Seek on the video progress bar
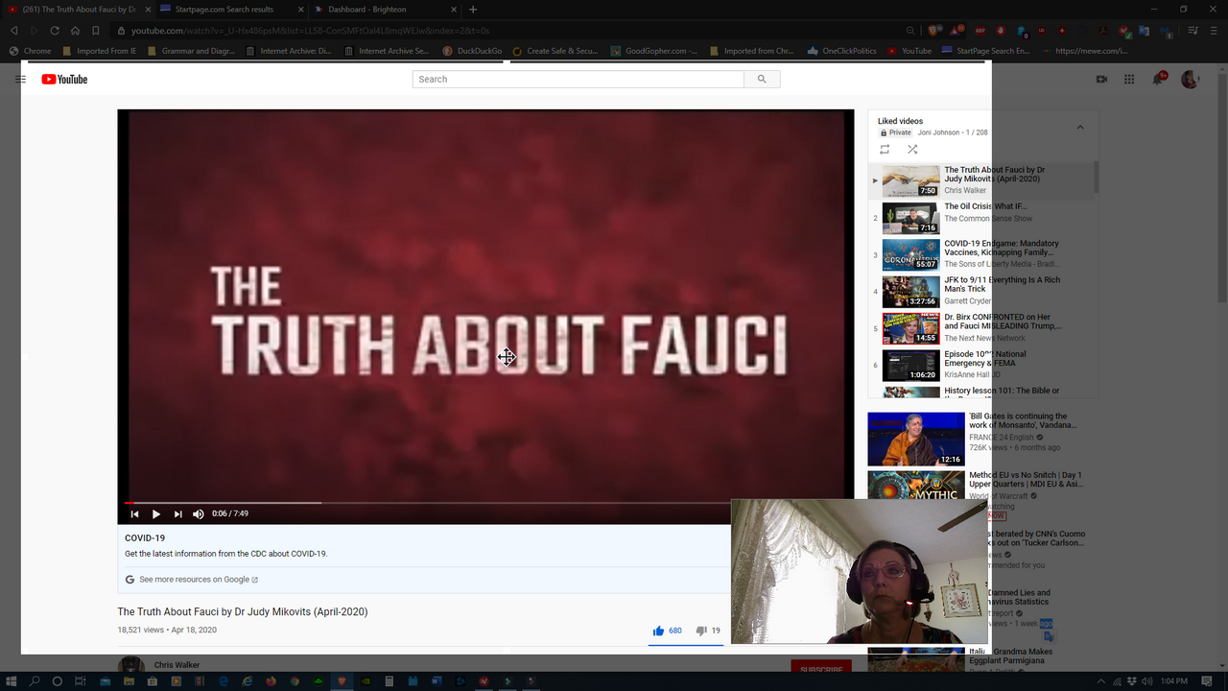 pos(432,502)
